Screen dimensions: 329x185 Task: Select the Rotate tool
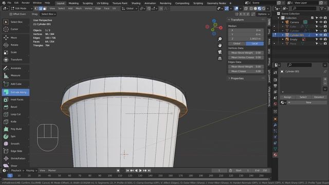[15, 45]
